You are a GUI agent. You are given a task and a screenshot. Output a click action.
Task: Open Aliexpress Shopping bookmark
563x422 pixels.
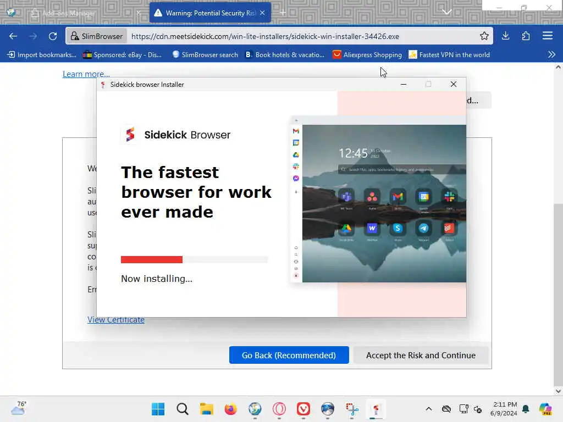tap(367, 54)
